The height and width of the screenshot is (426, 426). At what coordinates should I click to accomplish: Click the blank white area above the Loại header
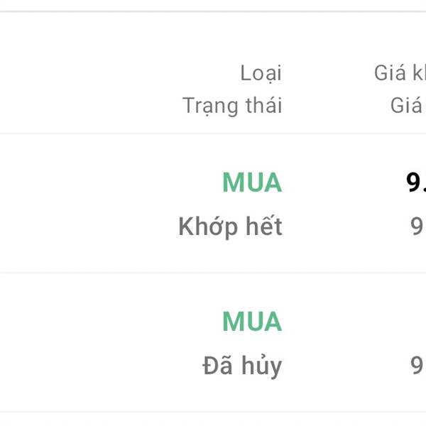pos(213,37)
